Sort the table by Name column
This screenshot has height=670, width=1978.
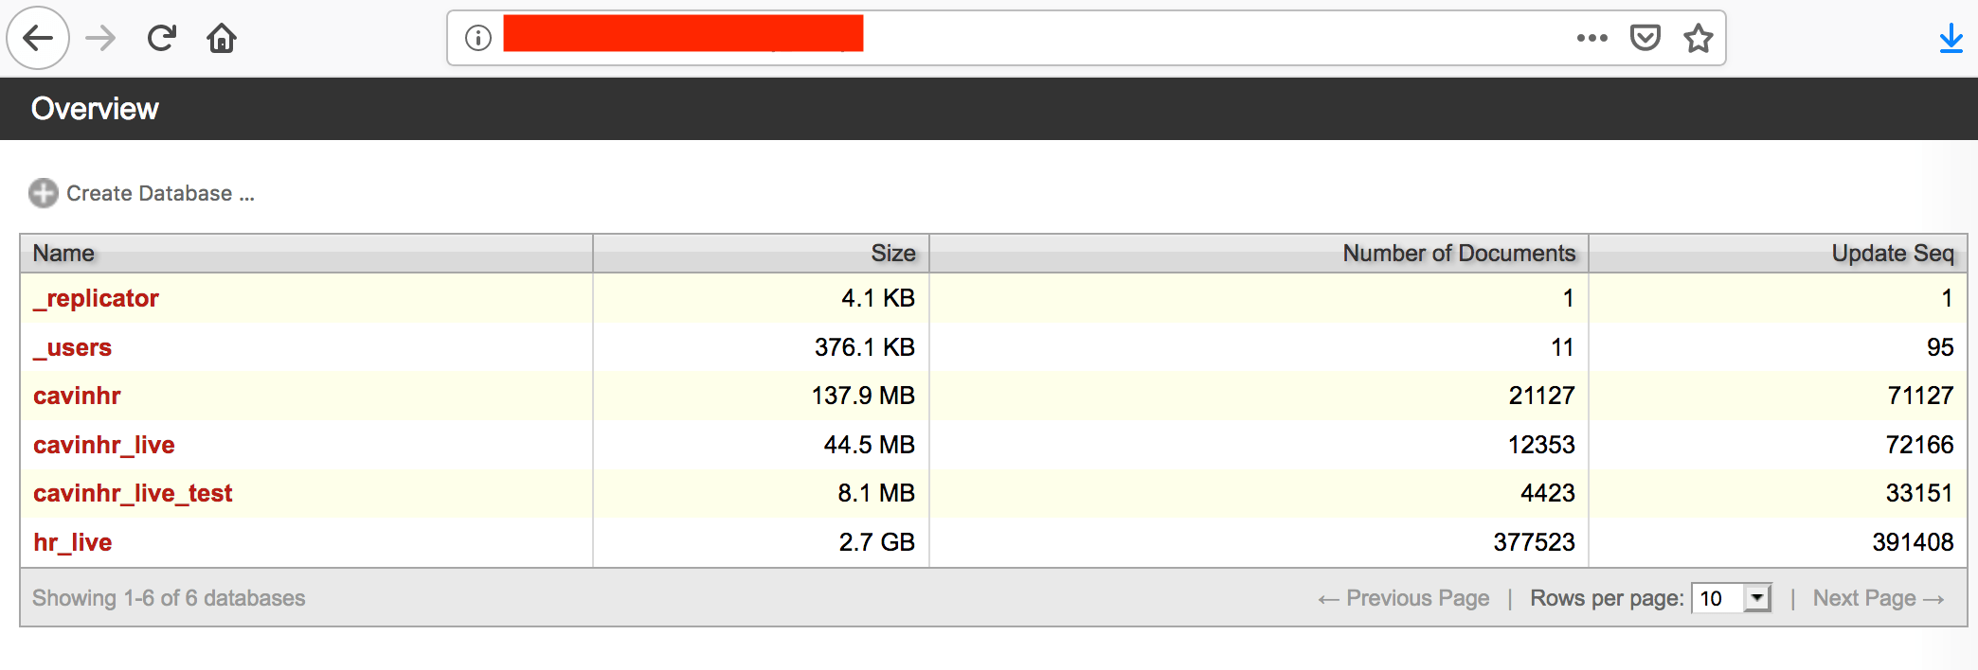coord(63,254)
